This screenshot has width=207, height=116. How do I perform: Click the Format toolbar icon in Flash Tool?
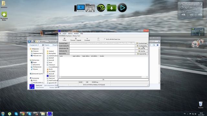pos(64,39)
